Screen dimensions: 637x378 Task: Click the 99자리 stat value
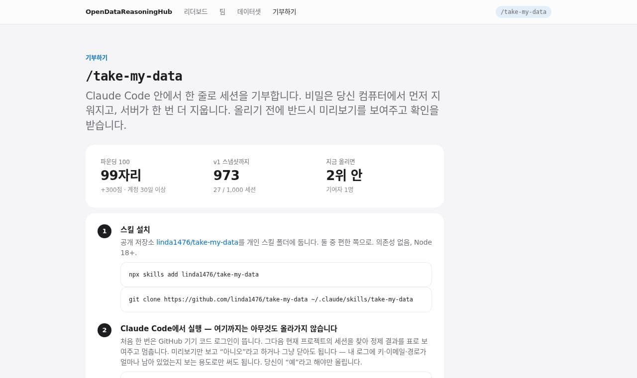pos(121,175)
